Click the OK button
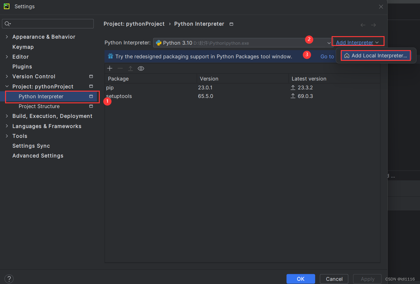 coord(301,279)
